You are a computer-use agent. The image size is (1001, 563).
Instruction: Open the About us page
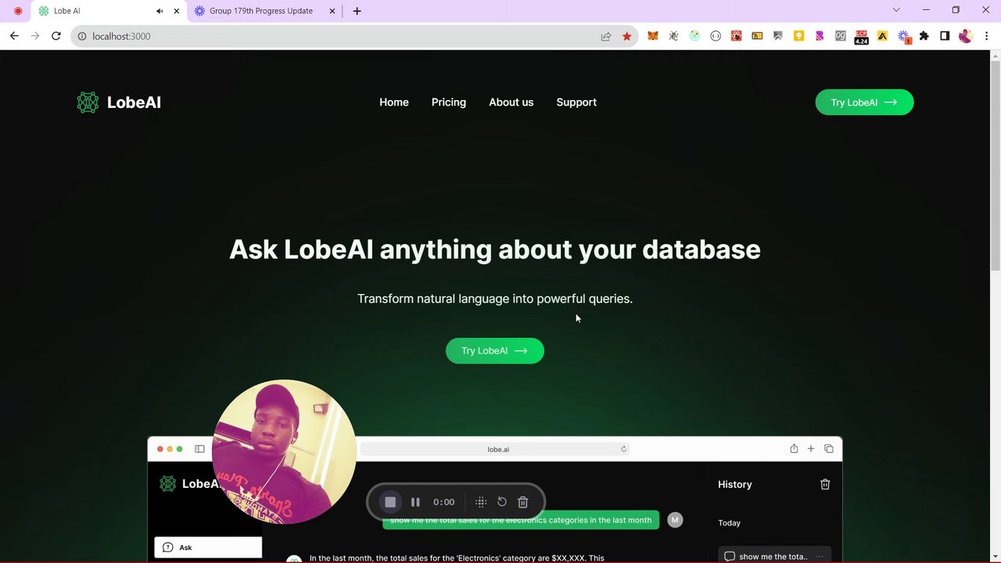pos(511,102)
